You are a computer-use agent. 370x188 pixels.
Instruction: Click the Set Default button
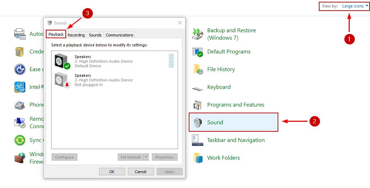pyautogui.click(x=131, y=157)
